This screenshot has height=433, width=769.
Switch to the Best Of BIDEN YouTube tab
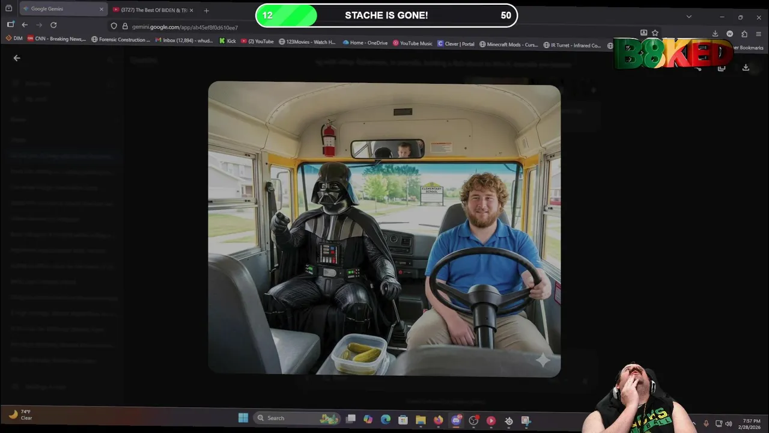point(153,10)
